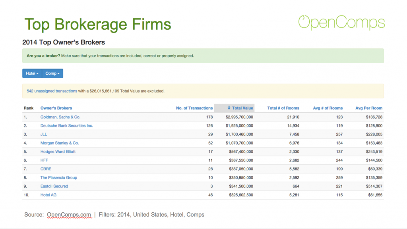The height and width of the screenshot is (229, 407).
Task: Sort by Avg # of Rooms column
Action: tap(328, 108)
